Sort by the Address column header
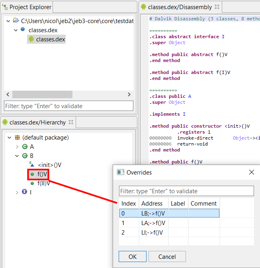 (x=154, y=204)
